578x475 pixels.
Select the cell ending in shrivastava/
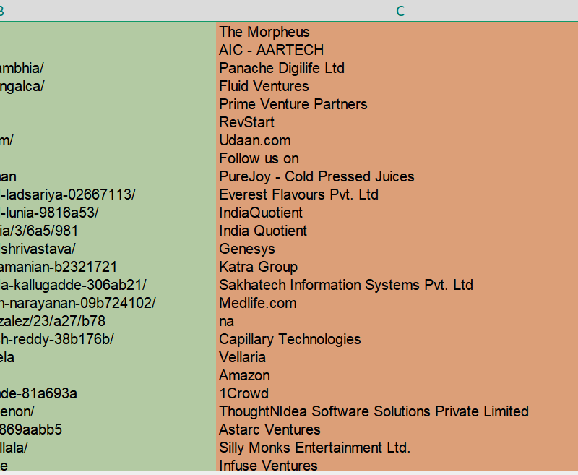tap(108, 249)
